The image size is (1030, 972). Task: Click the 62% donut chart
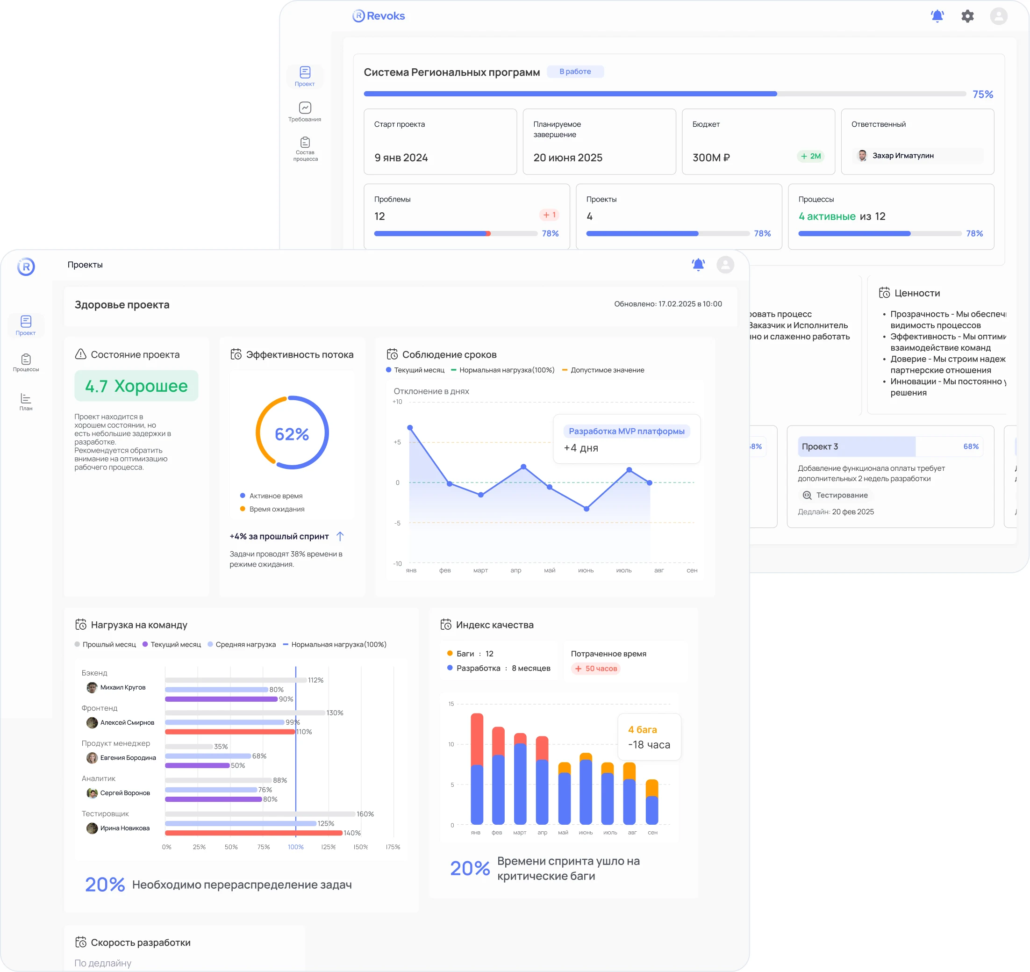(292, 433)
